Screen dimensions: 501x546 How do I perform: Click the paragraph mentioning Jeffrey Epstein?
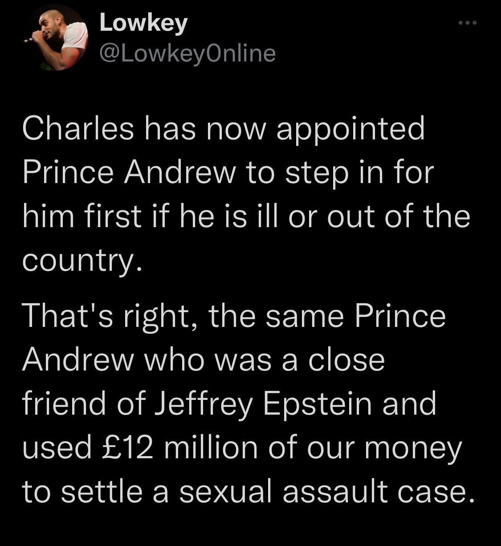228,402
